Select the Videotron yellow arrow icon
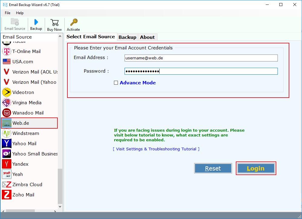This screenshot has width=302, height=219. point(7,92)
